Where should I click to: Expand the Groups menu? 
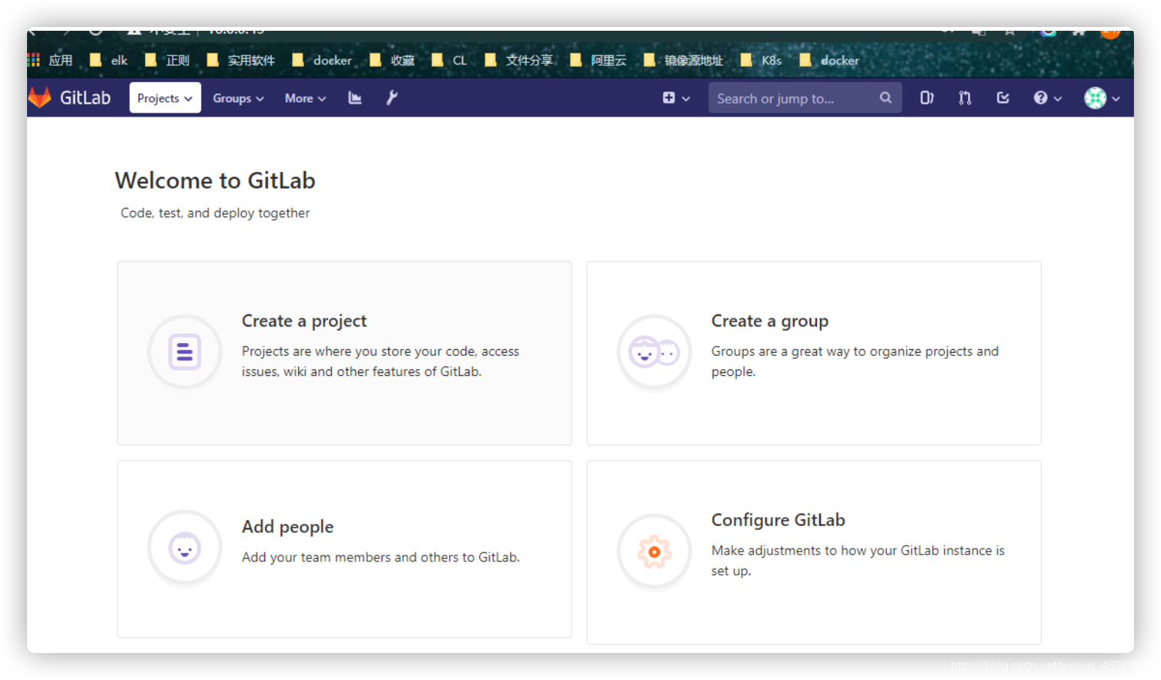(238, 98)
